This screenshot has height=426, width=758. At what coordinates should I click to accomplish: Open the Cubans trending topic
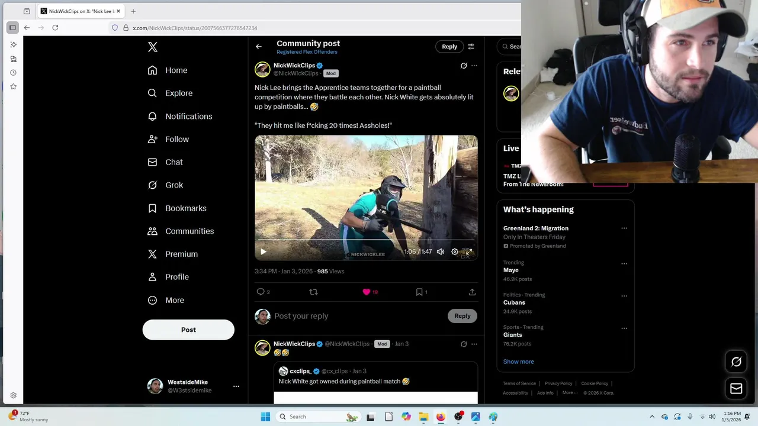514,302
